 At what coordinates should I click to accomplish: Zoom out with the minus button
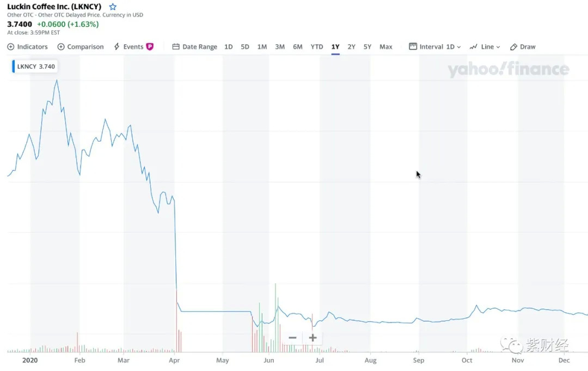(x=292, y=338)
